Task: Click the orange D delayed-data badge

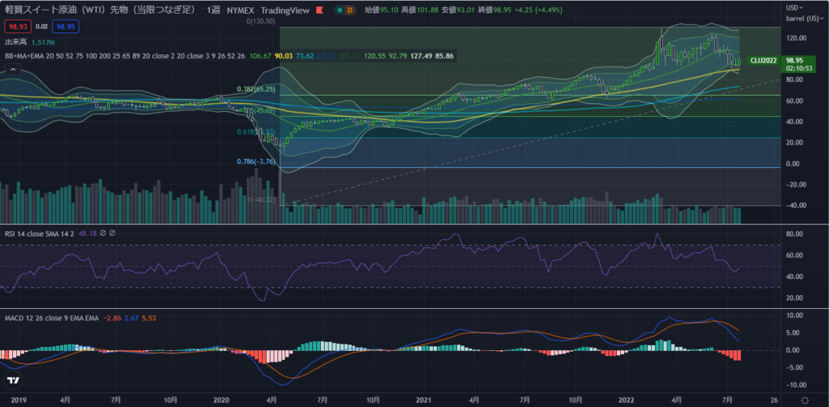Action: (350, 11)
